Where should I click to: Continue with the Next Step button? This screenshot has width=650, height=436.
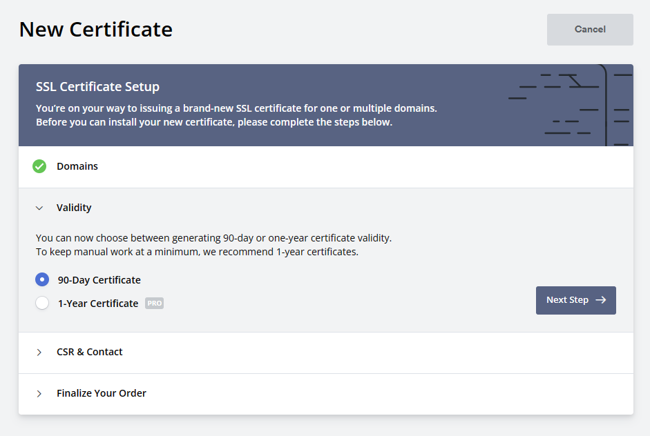click(576, 300)
